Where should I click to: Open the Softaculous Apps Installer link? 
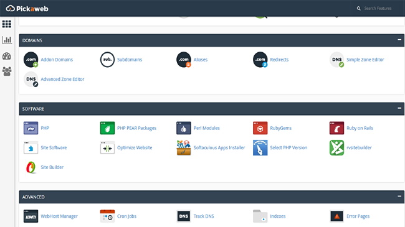coord(219,147)
